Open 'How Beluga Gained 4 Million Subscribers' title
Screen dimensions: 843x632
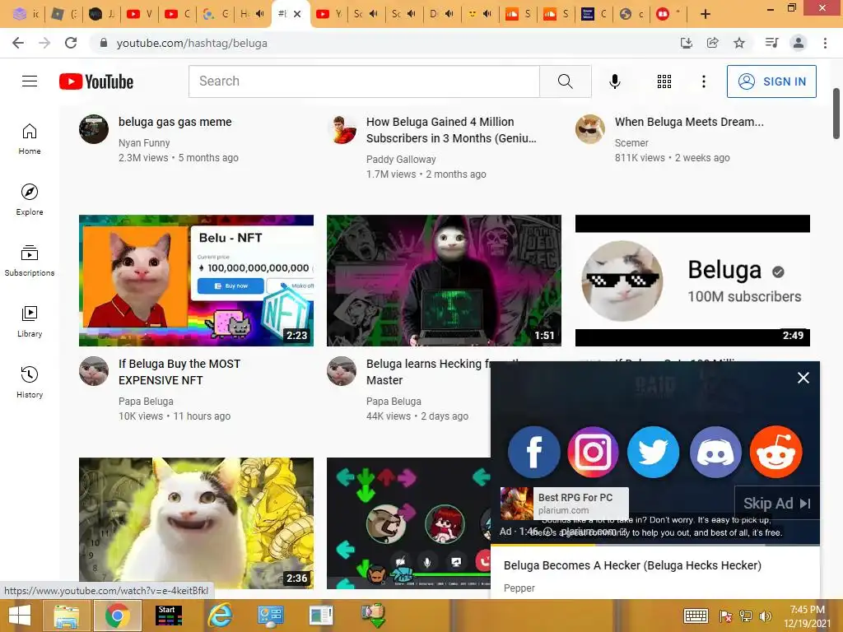click(451, 130)
